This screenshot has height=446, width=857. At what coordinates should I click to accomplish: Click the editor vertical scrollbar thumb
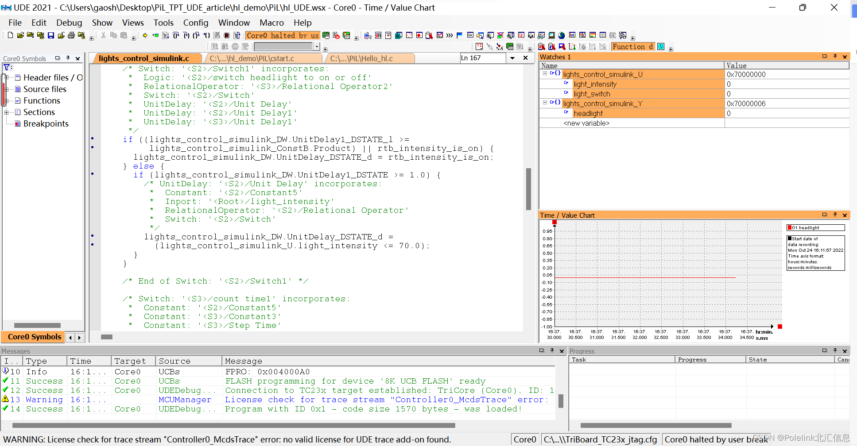(528, 189)
